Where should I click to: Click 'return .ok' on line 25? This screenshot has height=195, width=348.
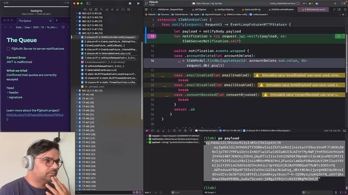coord(184,109)
